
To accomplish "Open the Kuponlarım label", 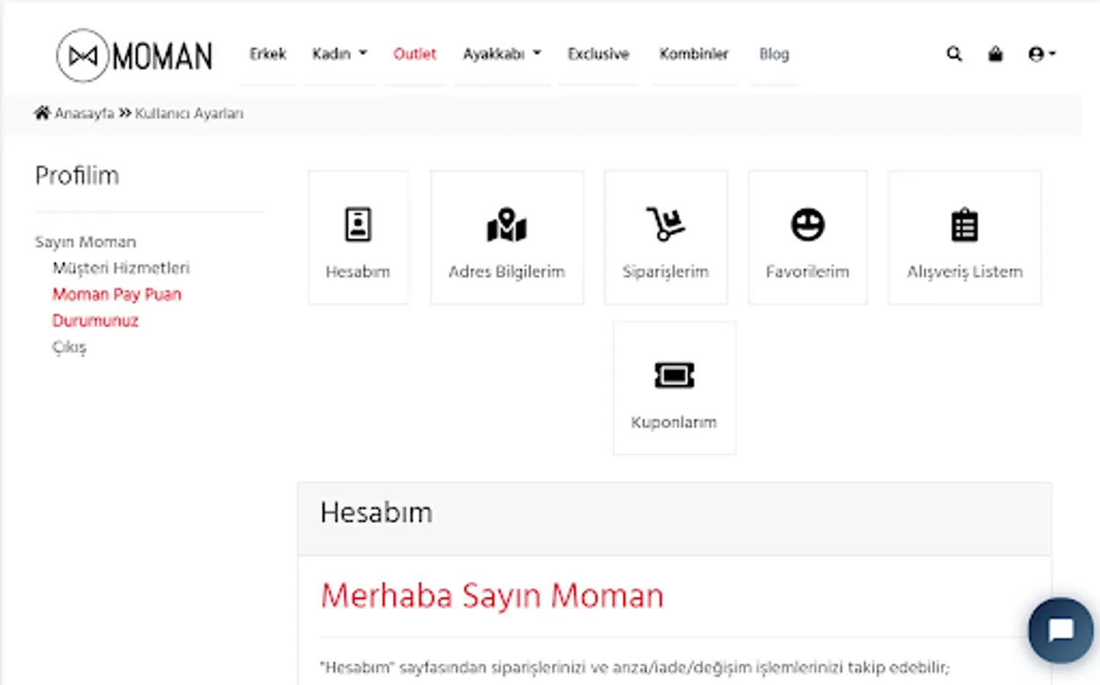I will [674, 422].
